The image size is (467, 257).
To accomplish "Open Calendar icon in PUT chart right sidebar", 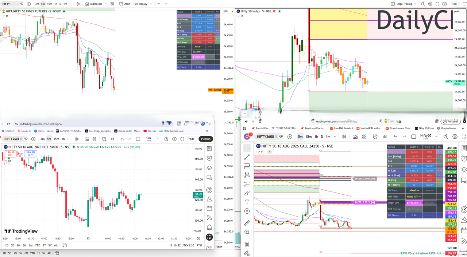I will coord(209,208).
